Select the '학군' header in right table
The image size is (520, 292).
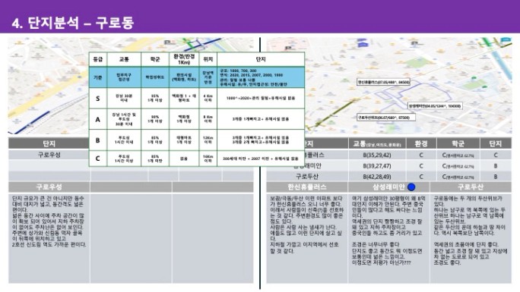(458, 144)
